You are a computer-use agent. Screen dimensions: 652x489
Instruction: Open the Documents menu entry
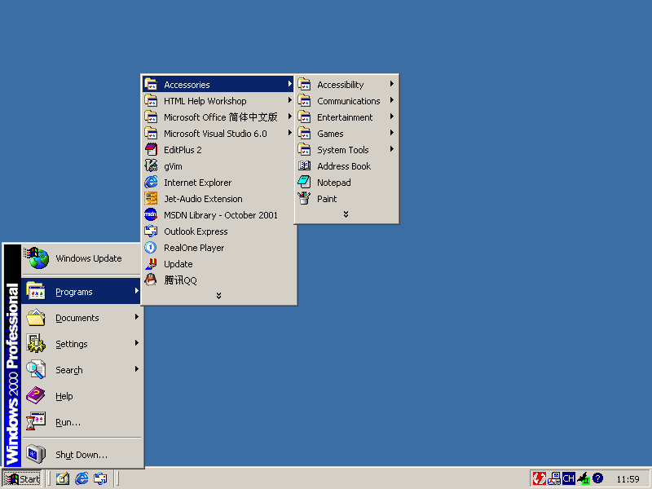point(81,318)
